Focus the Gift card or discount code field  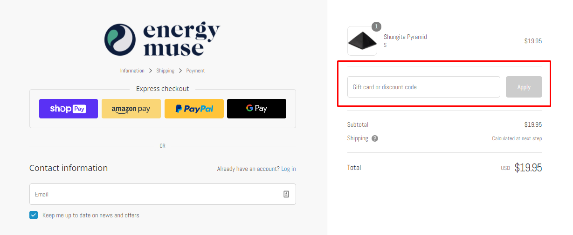[x=424, y=87]
